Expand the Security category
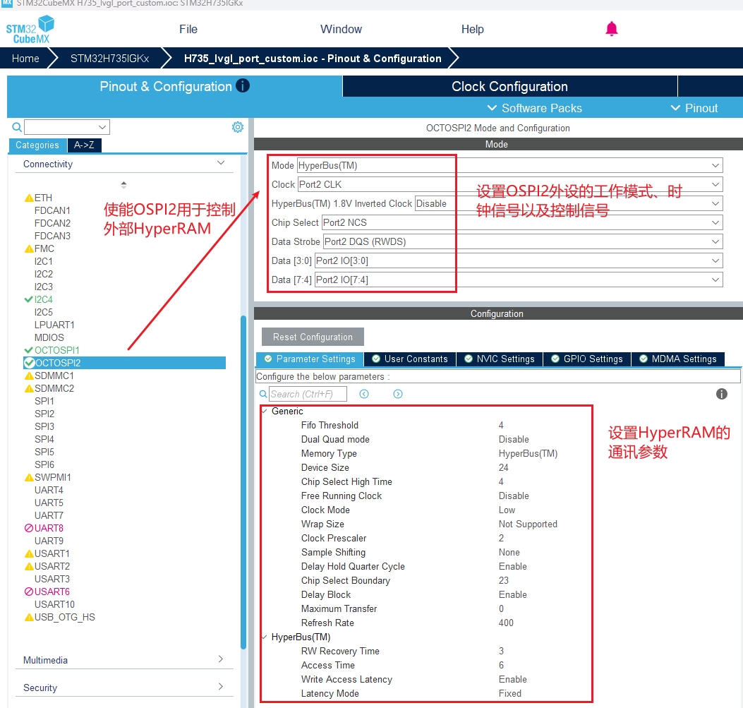The height and width of the screenshot is (708, 743). coord(220,686)
